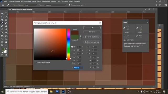Open the Изображение menu

coord(26,1)
